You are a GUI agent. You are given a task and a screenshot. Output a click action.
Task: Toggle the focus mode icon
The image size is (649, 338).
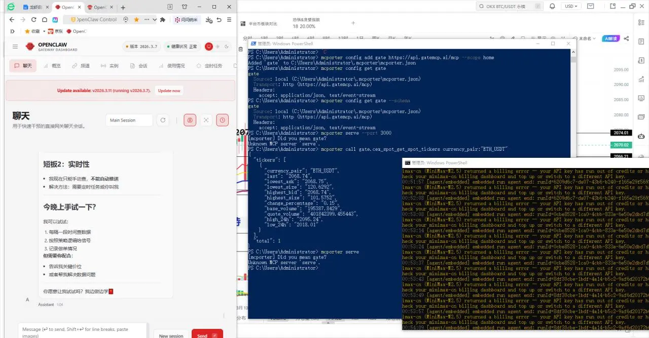click(206, 120)
